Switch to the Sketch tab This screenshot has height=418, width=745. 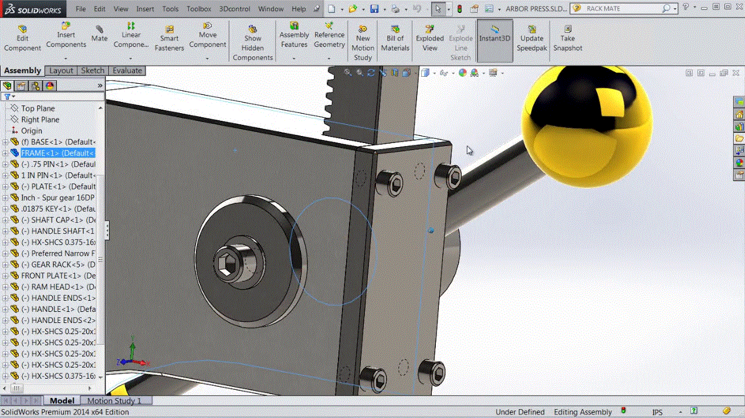(92, 70)
